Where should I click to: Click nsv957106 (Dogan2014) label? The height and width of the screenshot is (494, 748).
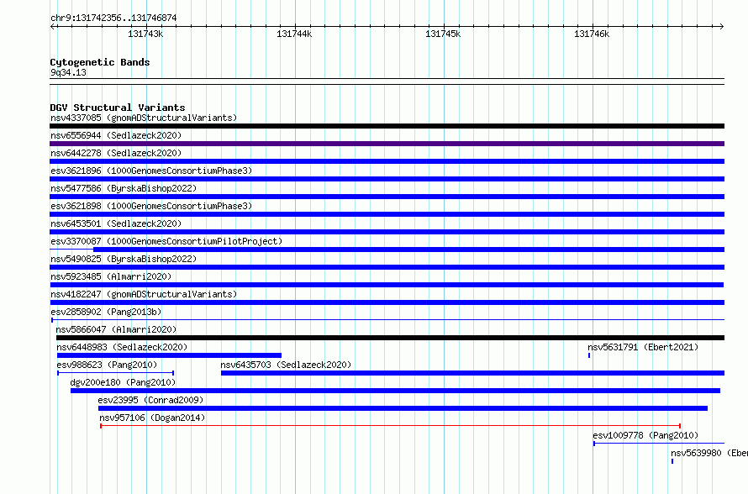[x=152, y=418]
